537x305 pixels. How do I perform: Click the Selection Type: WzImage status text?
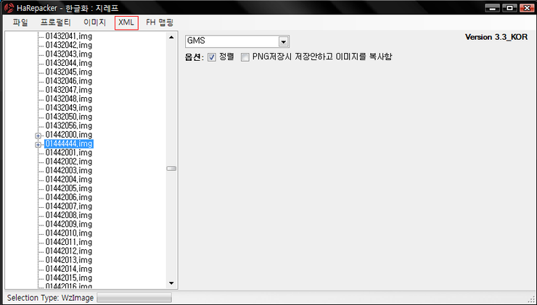pyautogui.click(x=50, y=298)
